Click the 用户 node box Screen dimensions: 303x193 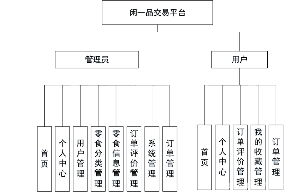239,59
